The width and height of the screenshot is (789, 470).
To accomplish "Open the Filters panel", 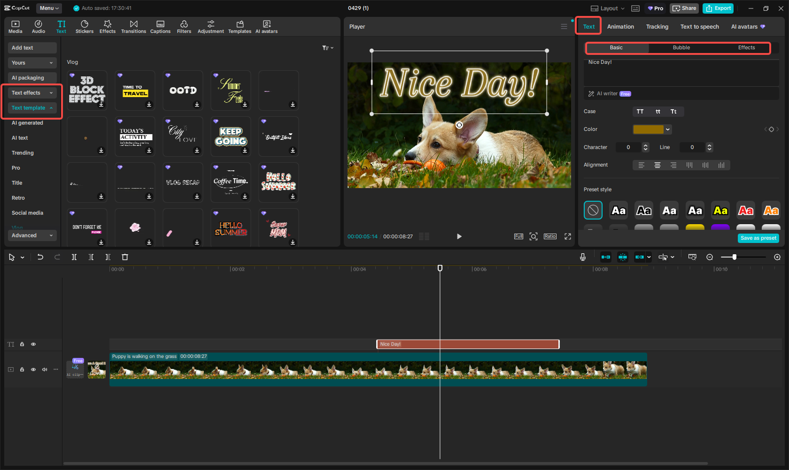I will (184, 27).
